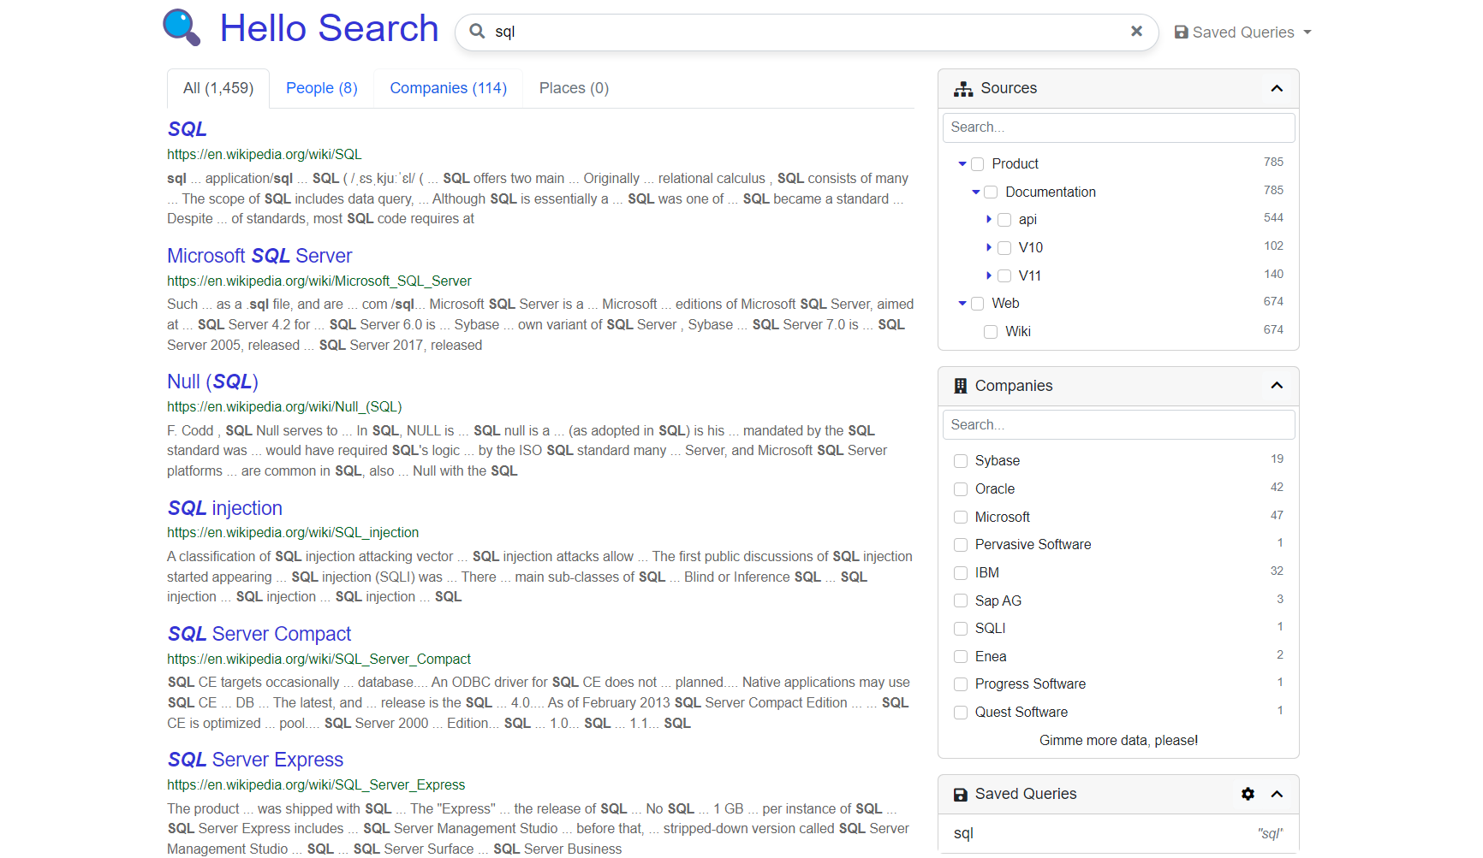Image resolution: width=1483 pixels, height=858 pixels.
Task: Clear the search query with X icon
Action: pyautogui.click(x=1136, y=32)
